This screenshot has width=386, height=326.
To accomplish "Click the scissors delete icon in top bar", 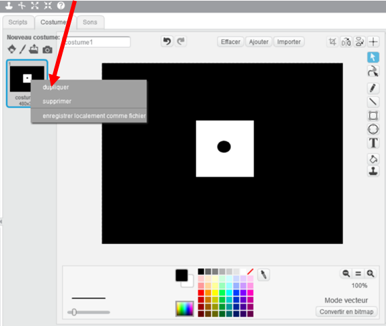I will pos(22,5).
